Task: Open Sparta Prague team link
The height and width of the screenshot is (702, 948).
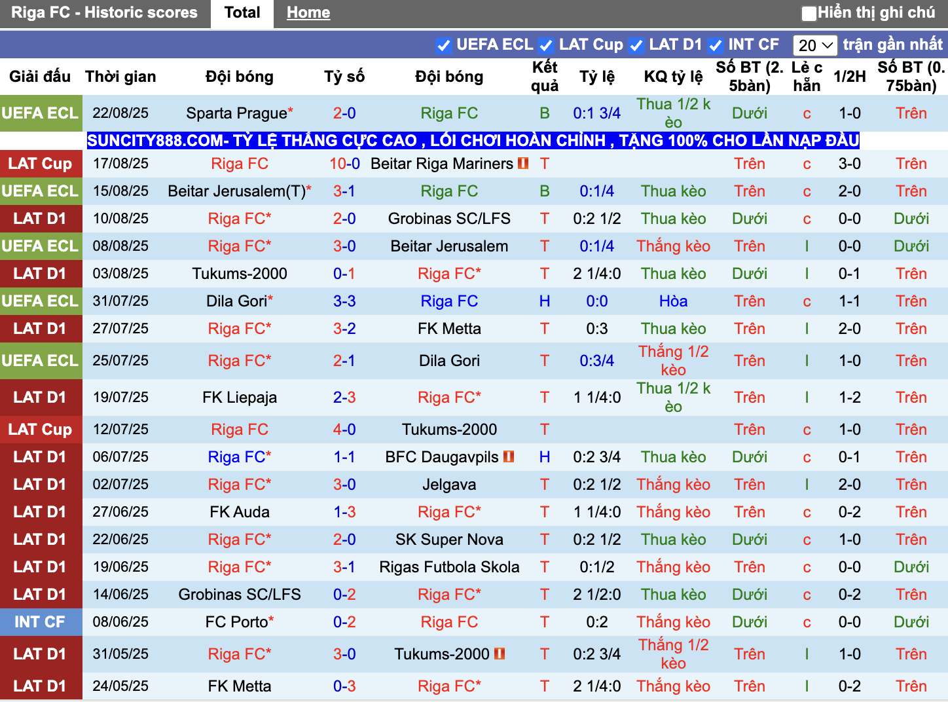Action: (236, 113)
